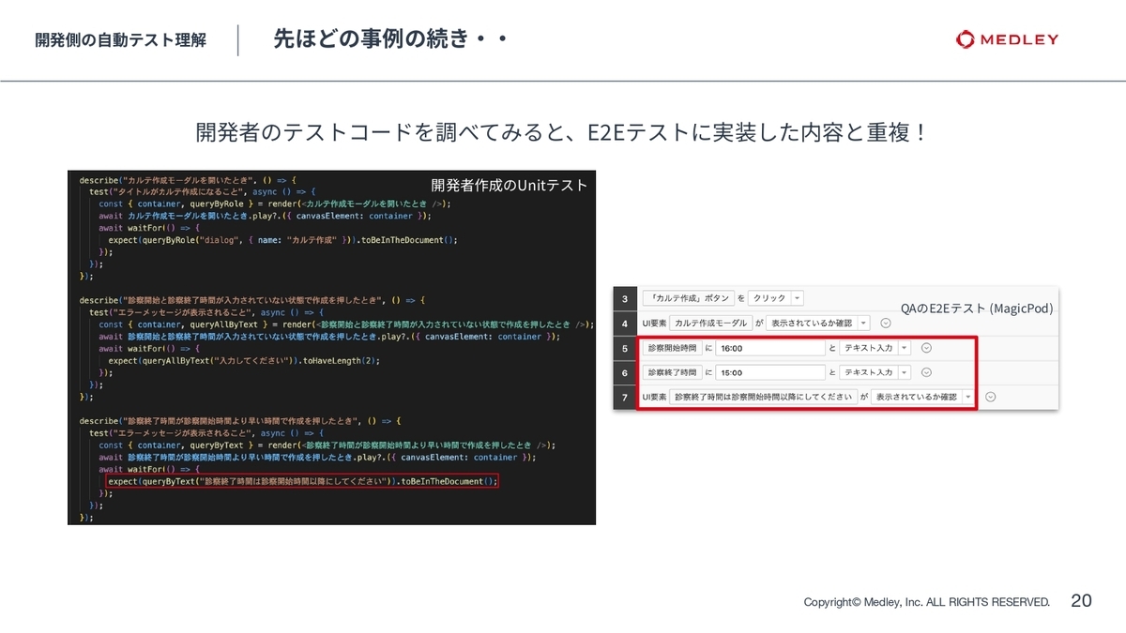Select the 診察開始時間 element chip
The image size is (1126, 633).
(x=672, y=347)
